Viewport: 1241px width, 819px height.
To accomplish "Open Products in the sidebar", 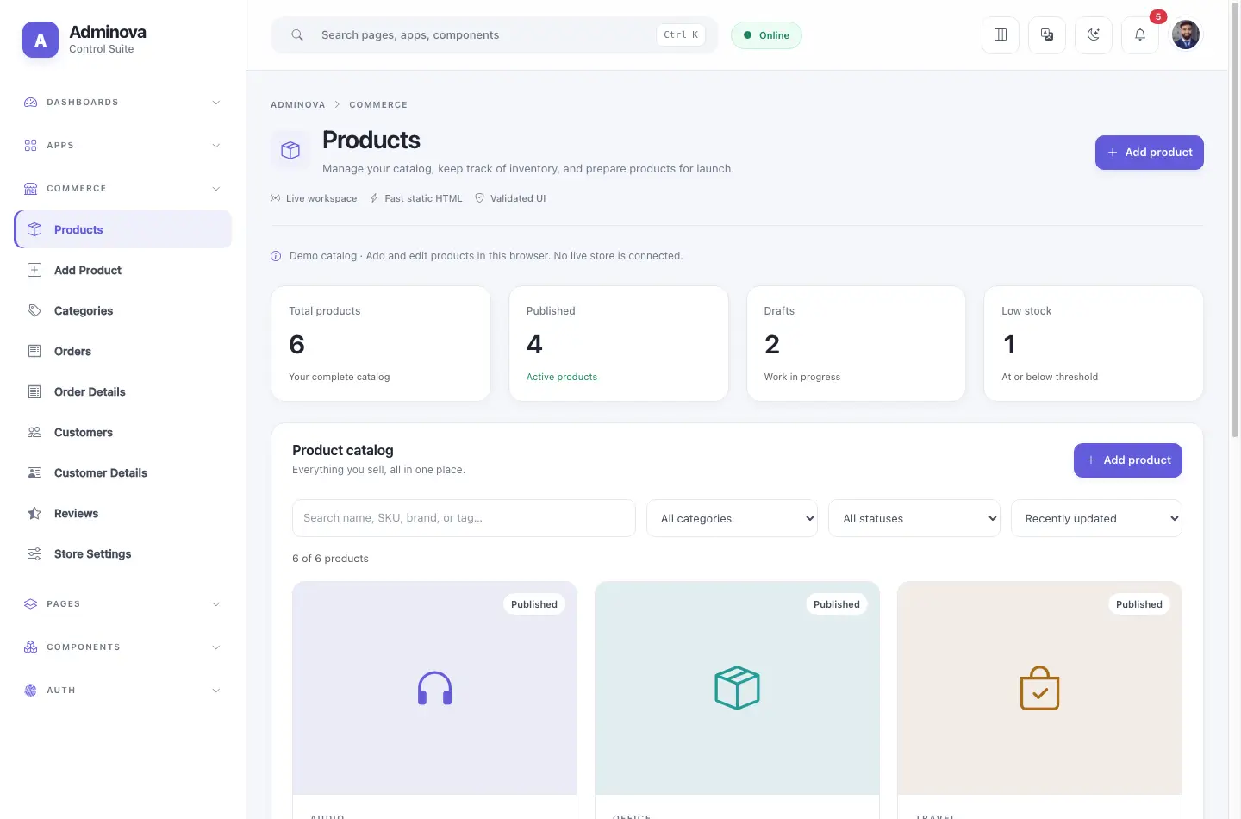I will [x=123, y=229].
